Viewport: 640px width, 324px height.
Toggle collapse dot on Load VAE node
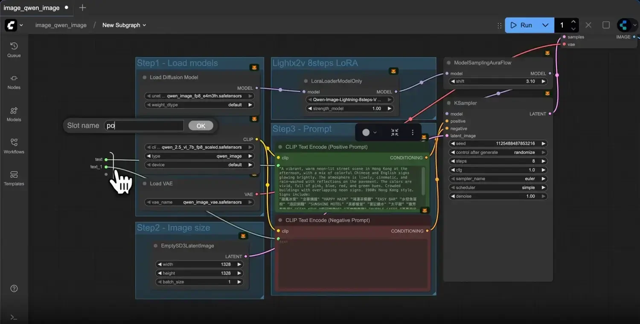point(144,184)
